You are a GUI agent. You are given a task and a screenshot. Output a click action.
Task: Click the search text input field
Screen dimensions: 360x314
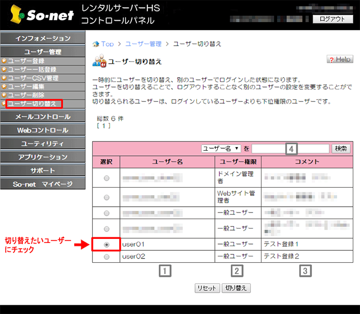[290, 149]
